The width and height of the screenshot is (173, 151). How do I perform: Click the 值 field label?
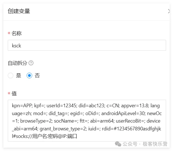click(x=14, y=93)
